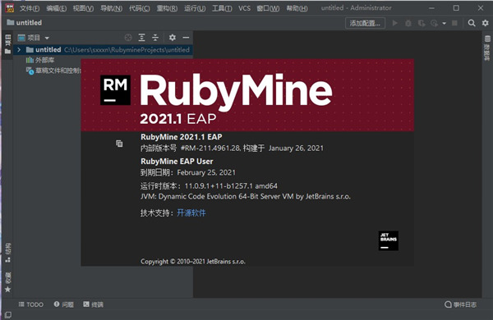
Task: Open the TODO tool window
Action: [31, 304]
